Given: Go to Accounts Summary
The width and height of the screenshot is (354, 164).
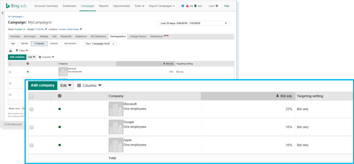Looking at the screenshot, I should click(x=46, y=6).
